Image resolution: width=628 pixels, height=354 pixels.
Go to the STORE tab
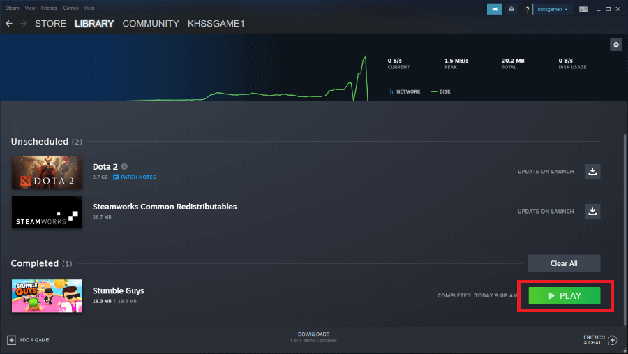[x=50, y=24]
